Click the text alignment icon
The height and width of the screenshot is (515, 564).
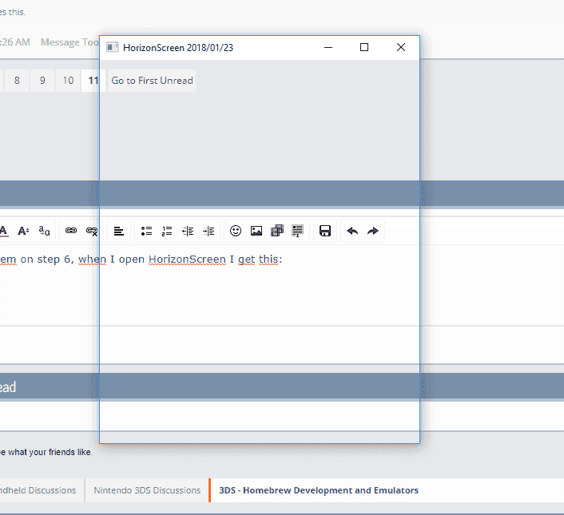click(119, 231)
